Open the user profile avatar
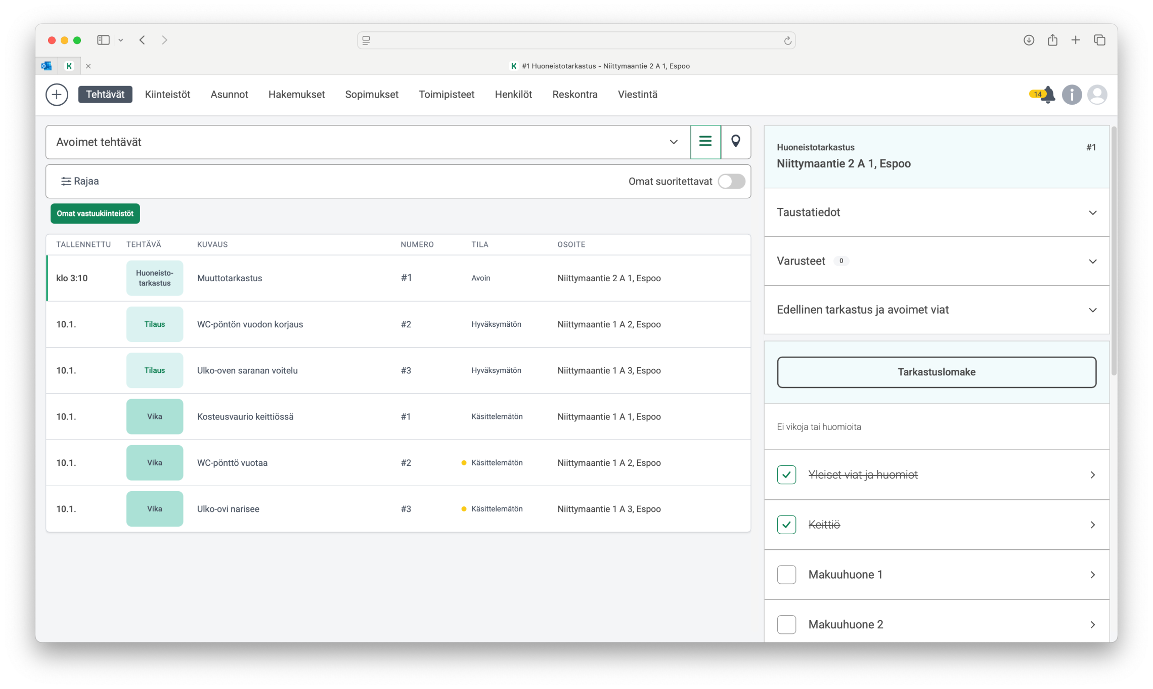1153x689 pixels. click(x=1097, y=95)
